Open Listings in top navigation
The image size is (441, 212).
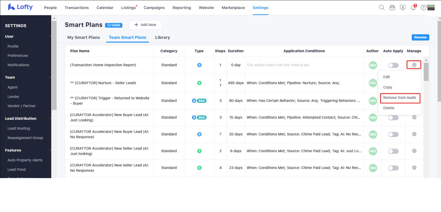[129, 8]
